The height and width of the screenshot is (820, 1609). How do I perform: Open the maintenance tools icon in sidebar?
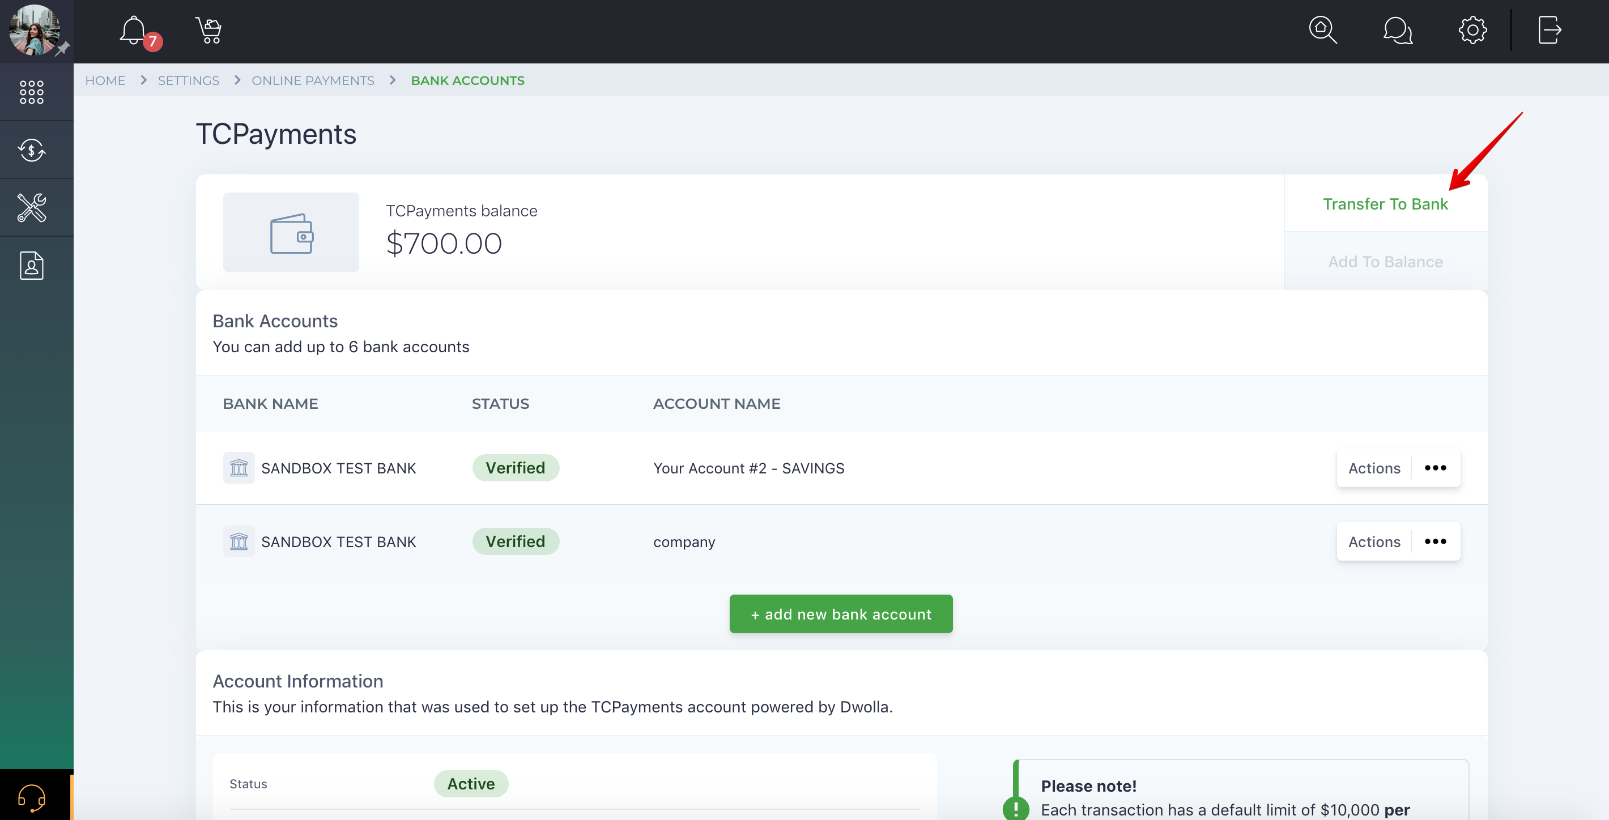point(32,207)
